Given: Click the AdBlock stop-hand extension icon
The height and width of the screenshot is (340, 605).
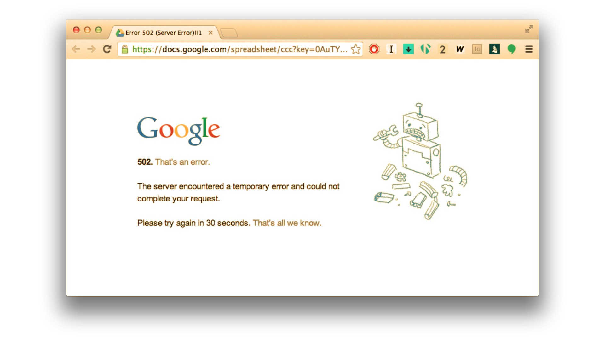Looking at the screenshot, I should [374, 49].
